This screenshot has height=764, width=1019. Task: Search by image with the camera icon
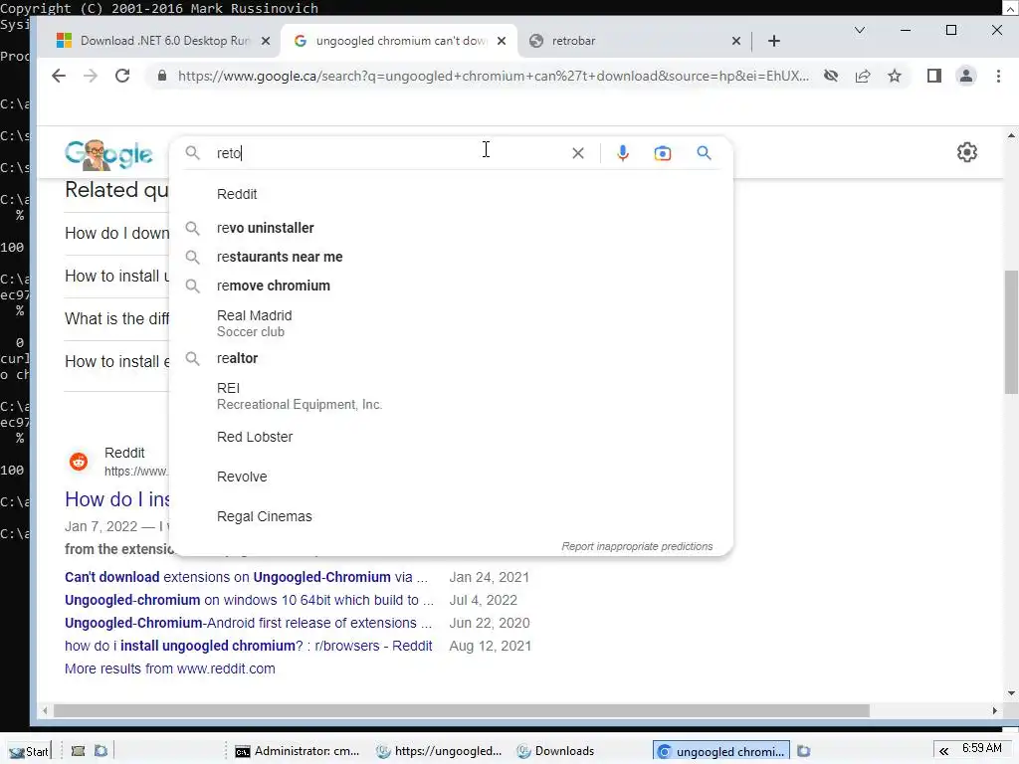[662, 153]
